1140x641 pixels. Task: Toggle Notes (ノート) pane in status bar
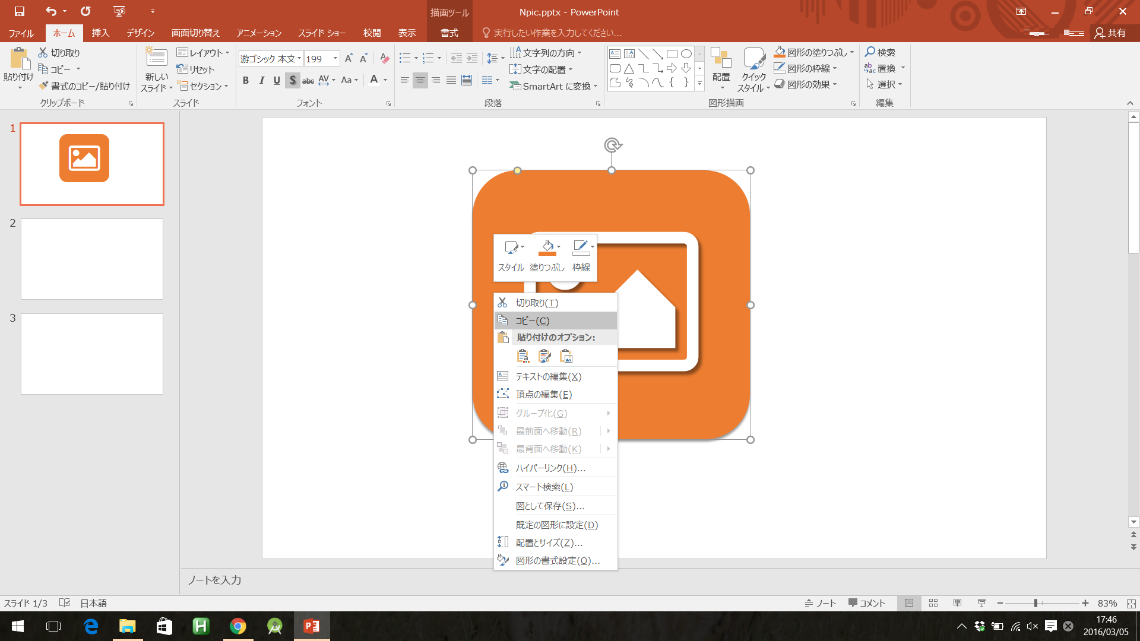(821, 603)
